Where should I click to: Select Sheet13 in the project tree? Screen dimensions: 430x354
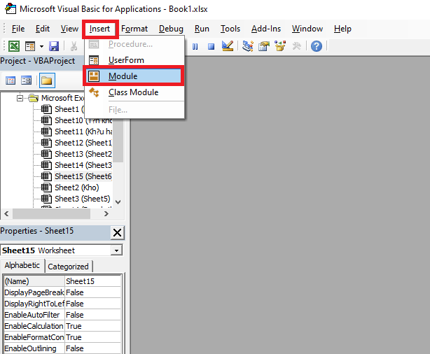(x=83, y=154)
